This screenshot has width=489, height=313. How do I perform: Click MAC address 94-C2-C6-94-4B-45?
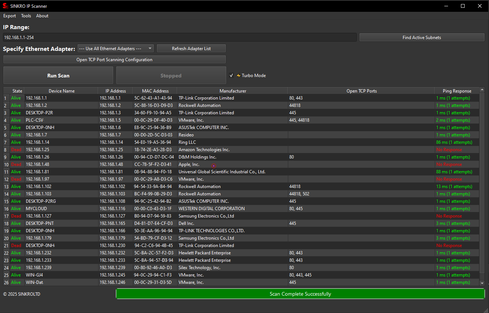[153, 246]
